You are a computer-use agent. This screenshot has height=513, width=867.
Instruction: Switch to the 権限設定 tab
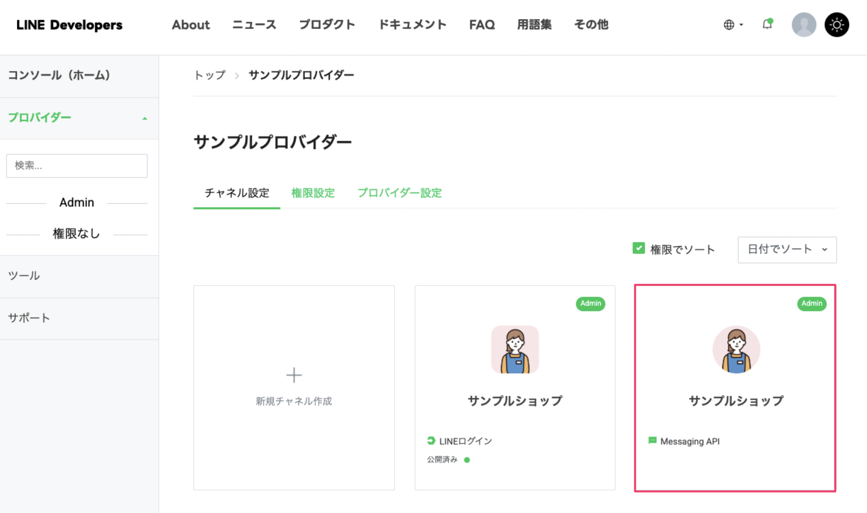point(313,194)
